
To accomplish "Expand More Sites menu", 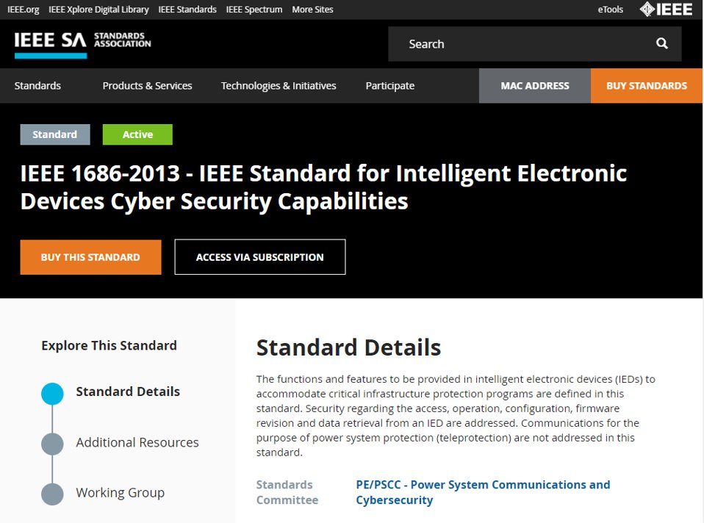I will coord(312,10).
